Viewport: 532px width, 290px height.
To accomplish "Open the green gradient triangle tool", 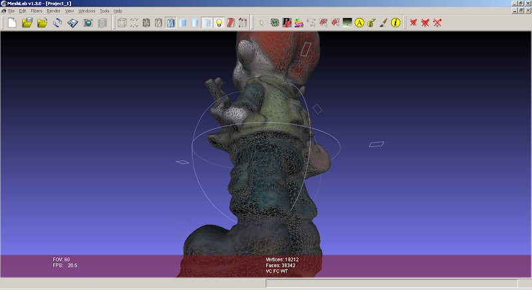I will click(347, 23).
